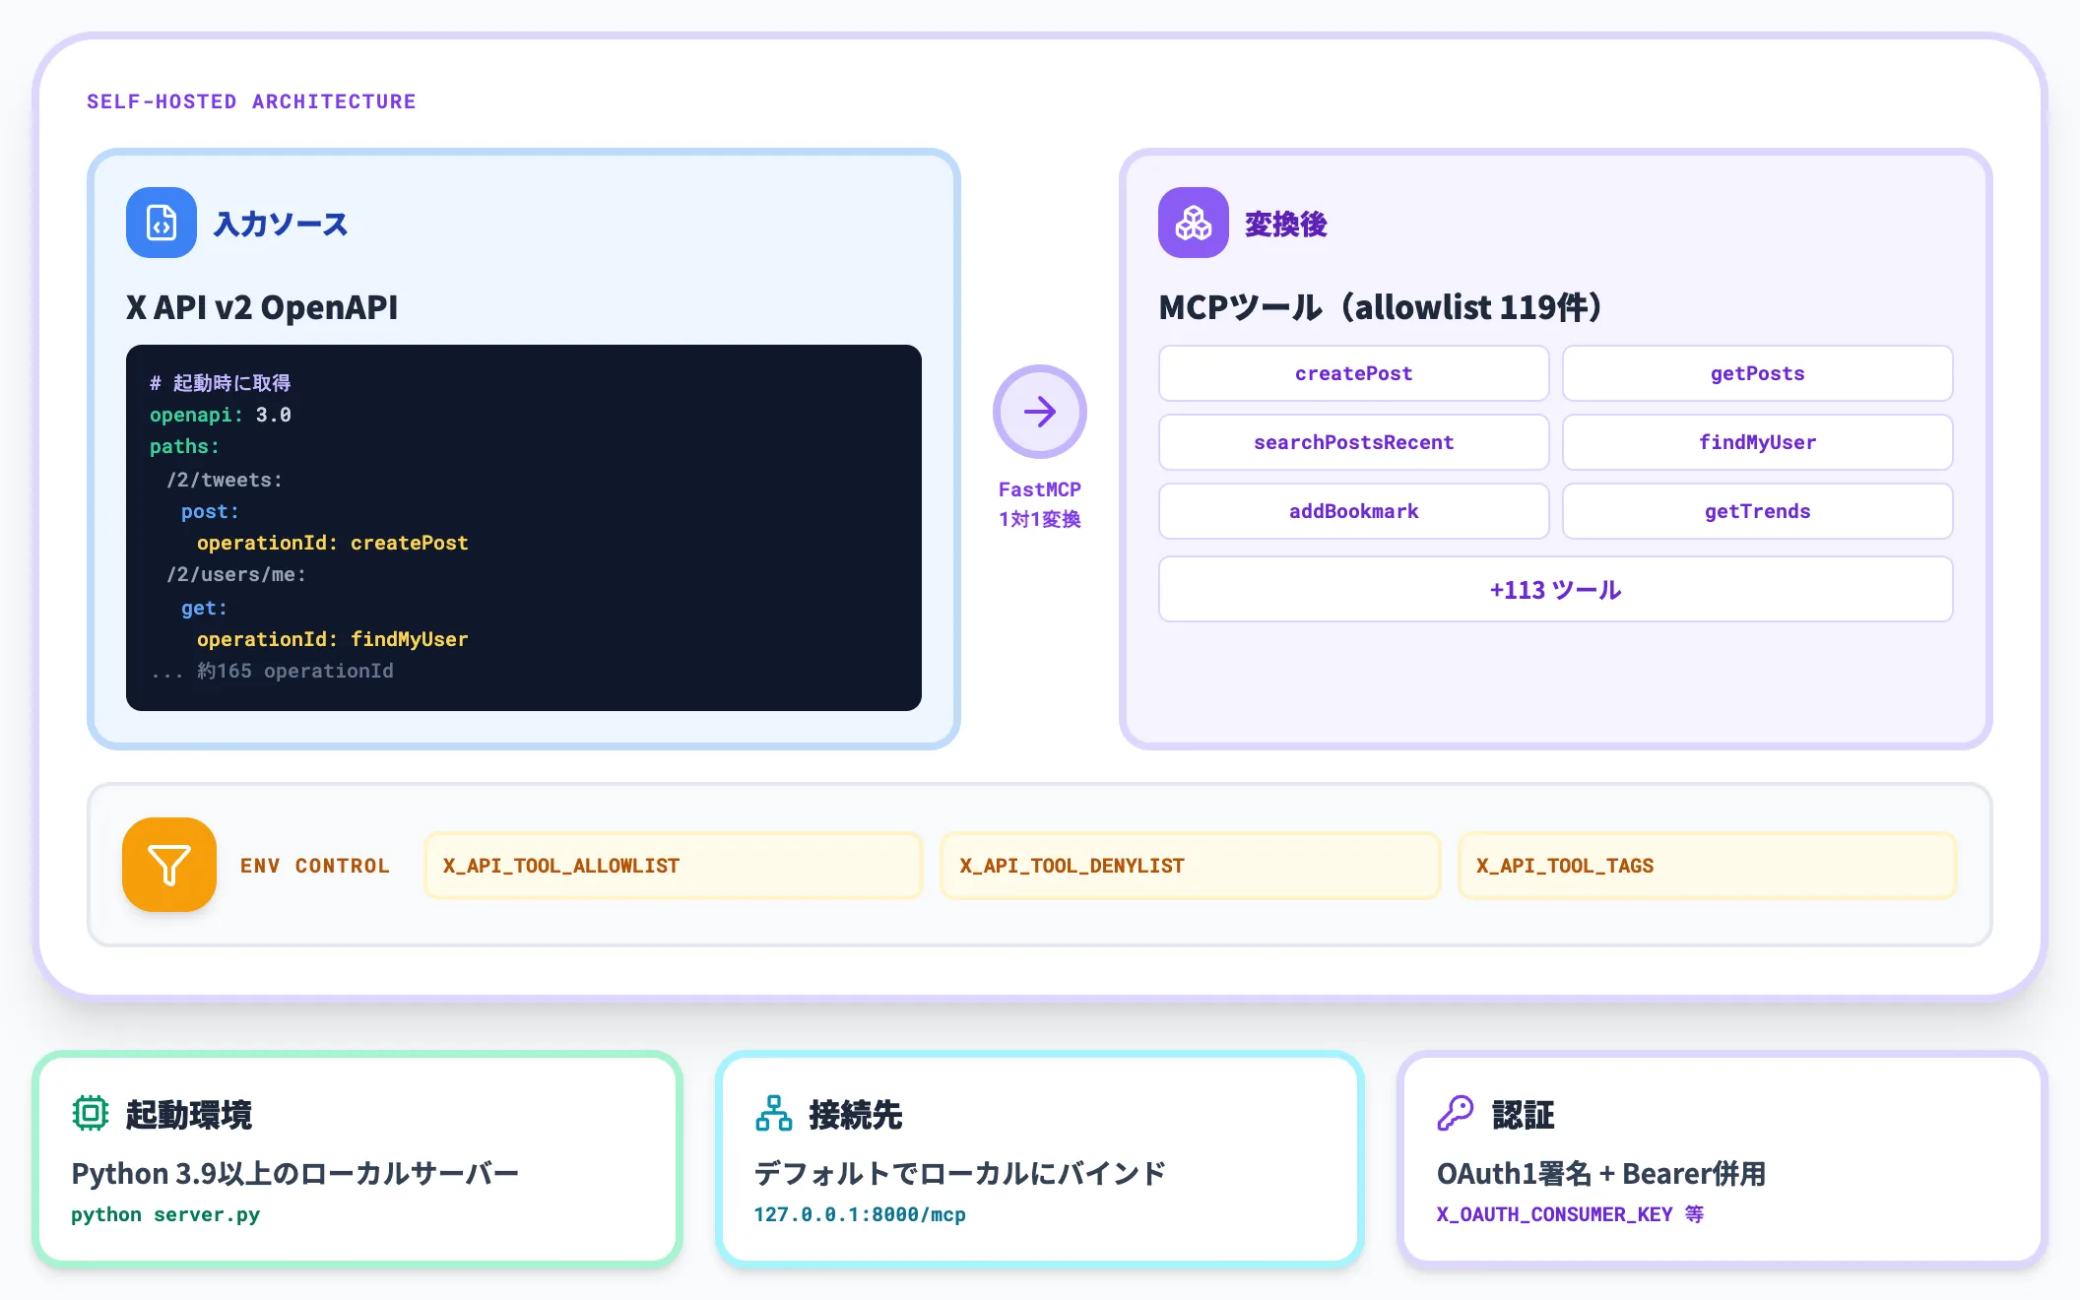Click the X_API_TOOL_DENYLIST variable chip
Viewport: 2080px width, 1300px height.
coord(1190,866)
